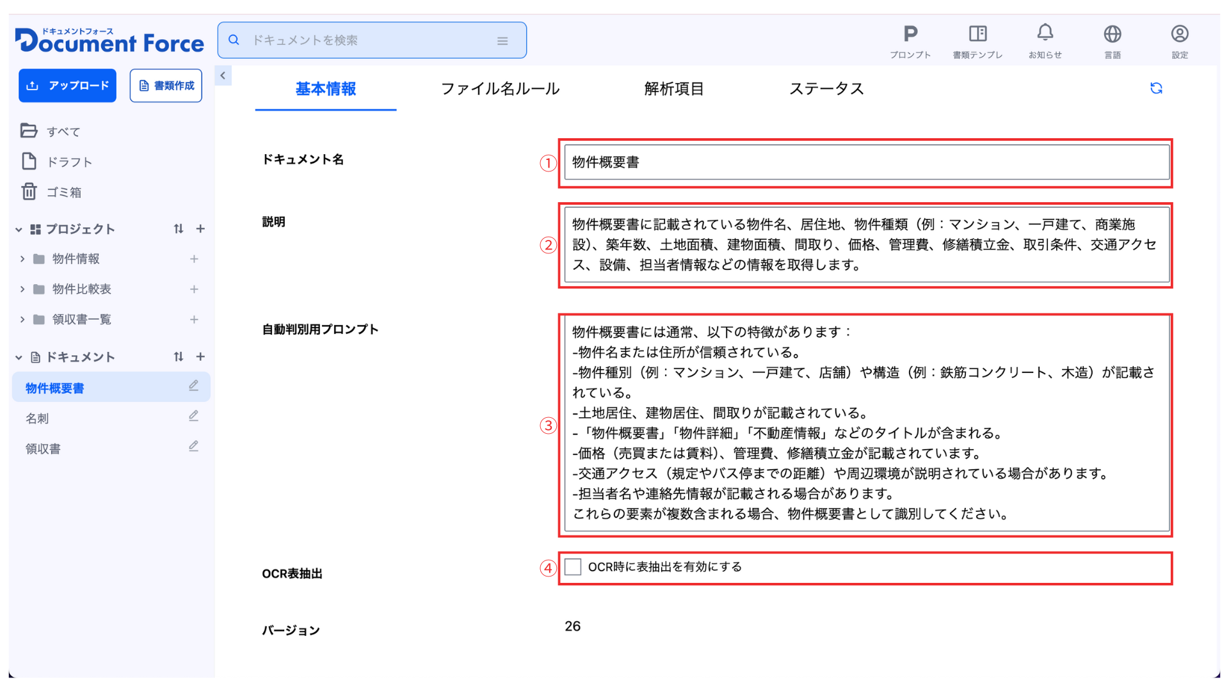
Task: Click the refresh icon beside the tabs
Action: click(1156, 88)
